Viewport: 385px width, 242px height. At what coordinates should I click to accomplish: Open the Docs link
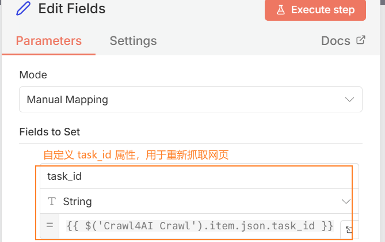pyautogui.click(x=336, y=41)
